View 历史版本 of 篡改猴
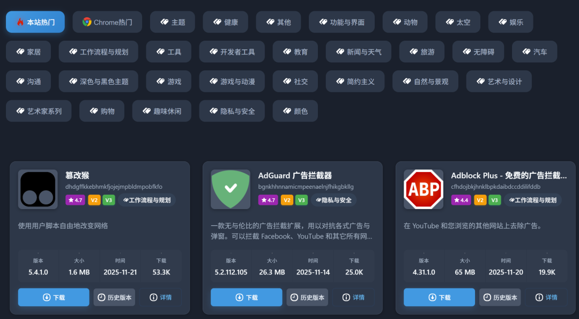 pos(114,297)
